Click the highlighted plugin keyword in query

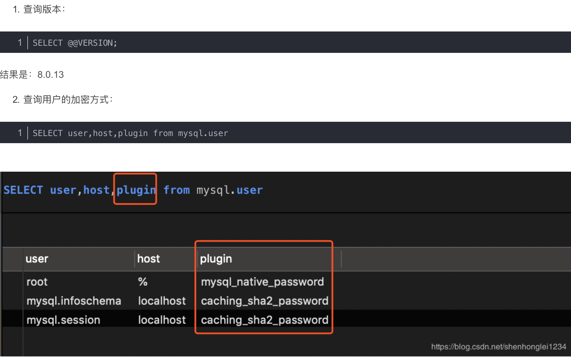click(x=136, y=190)
